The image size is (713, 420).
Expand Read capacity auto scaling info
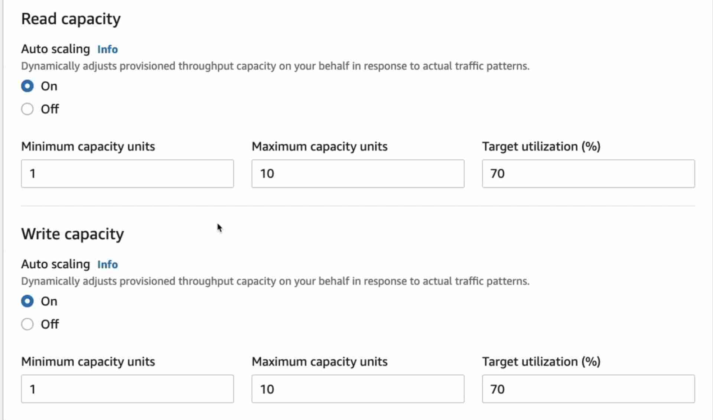(107, 49)
